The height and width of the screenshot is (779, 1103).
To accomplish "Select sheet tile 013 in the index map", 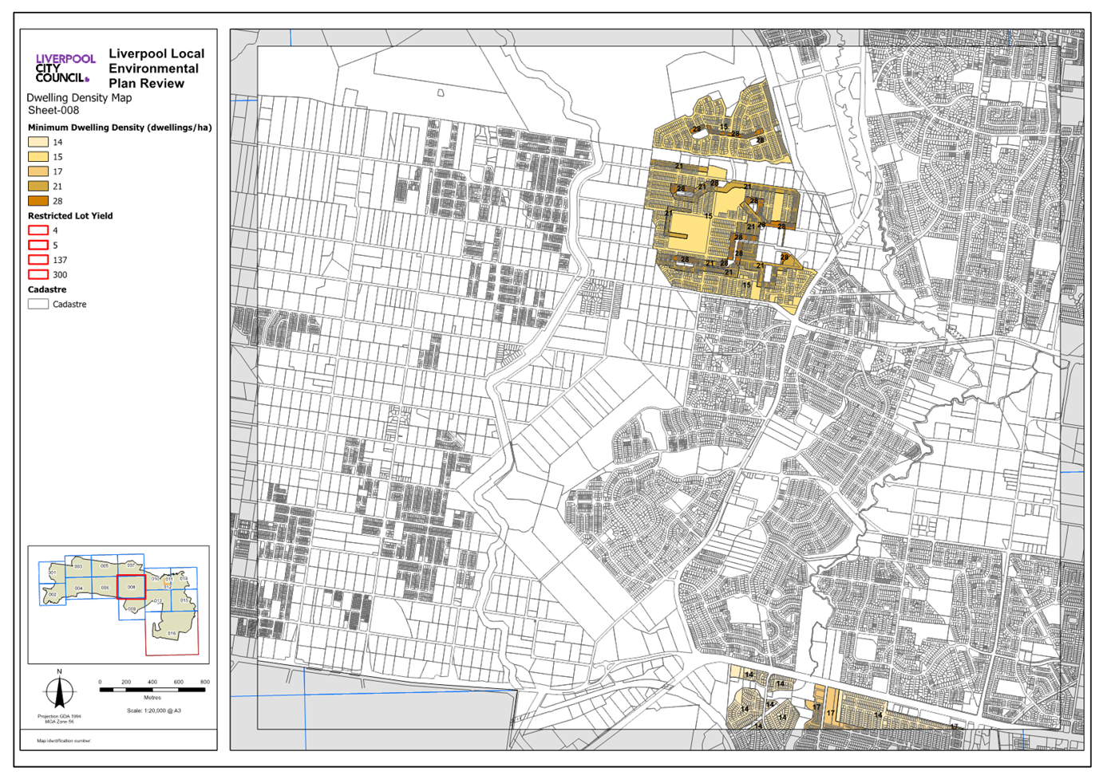I will (x=158, y=600).
